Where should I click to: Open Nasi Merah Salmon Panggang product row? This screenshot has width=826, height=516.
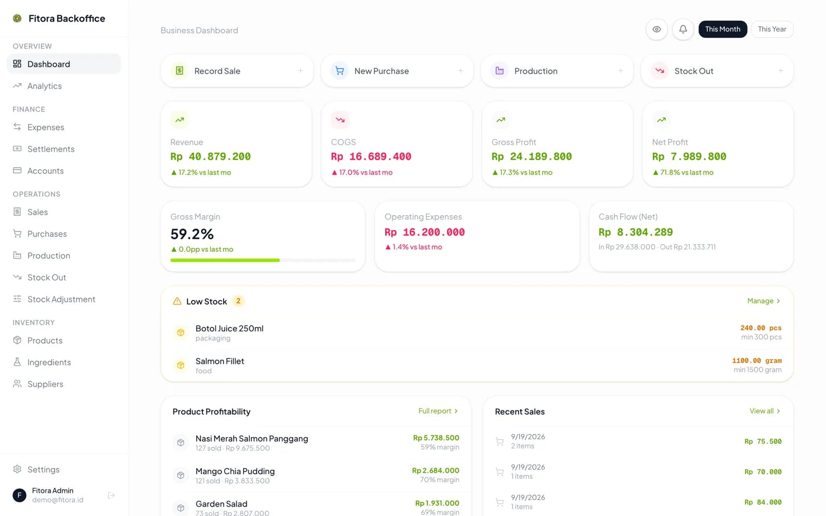click(316, 443)
